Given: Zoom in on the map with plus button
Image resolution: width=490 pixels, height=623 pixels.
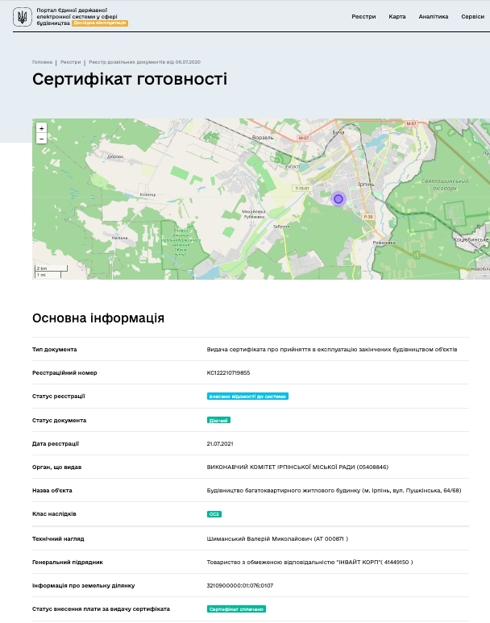Looking at the screenshot, I should point(41,128).
